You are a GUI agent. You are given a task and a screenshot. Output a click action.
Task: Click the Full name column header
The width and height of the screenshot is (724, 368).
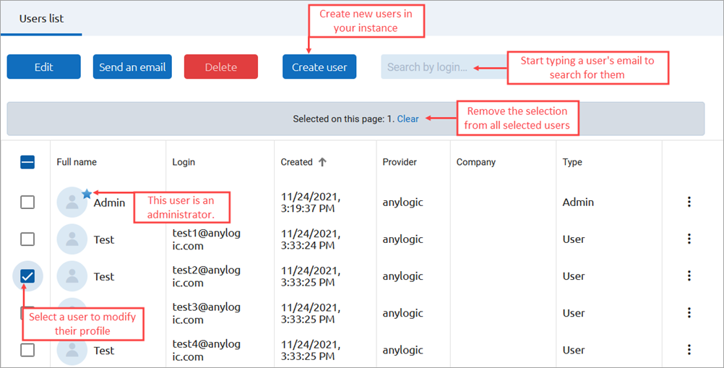[77, 162]
